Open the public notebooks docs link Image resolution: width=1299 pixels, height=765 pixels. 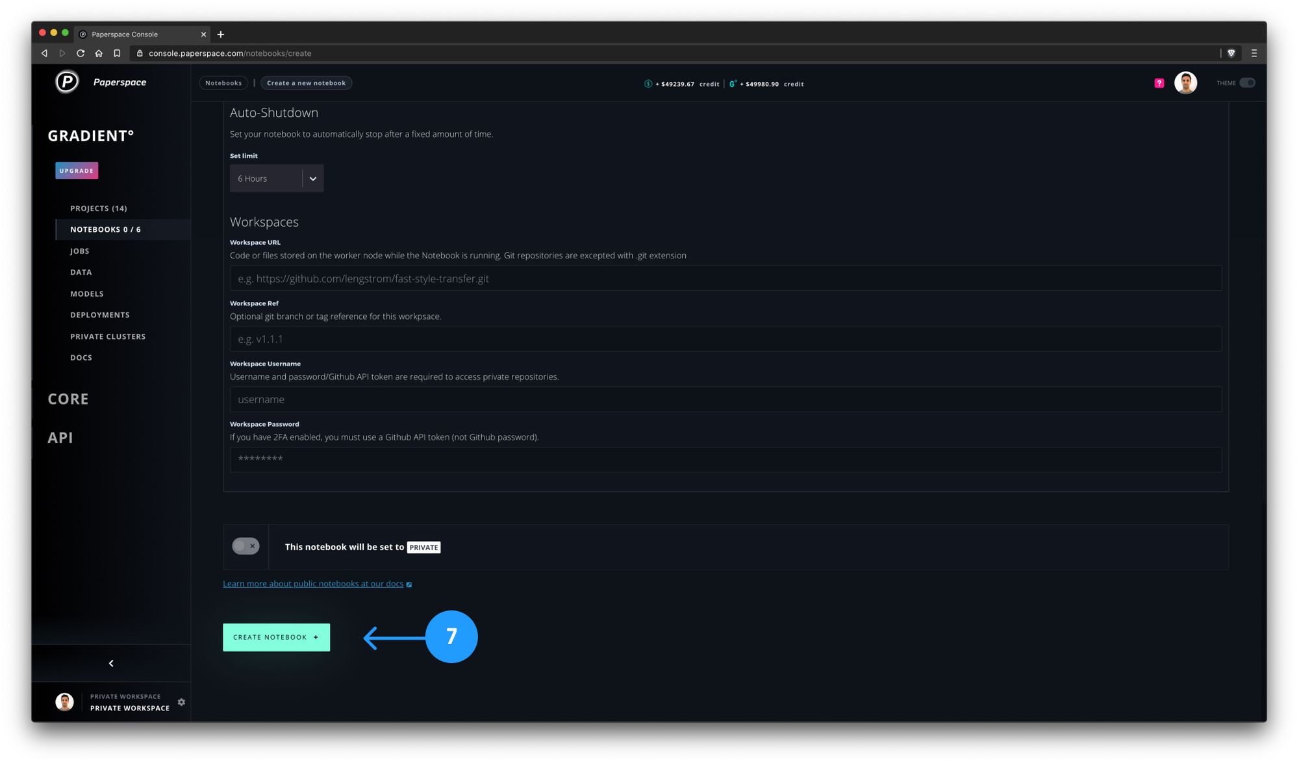[x=313, y=584]
